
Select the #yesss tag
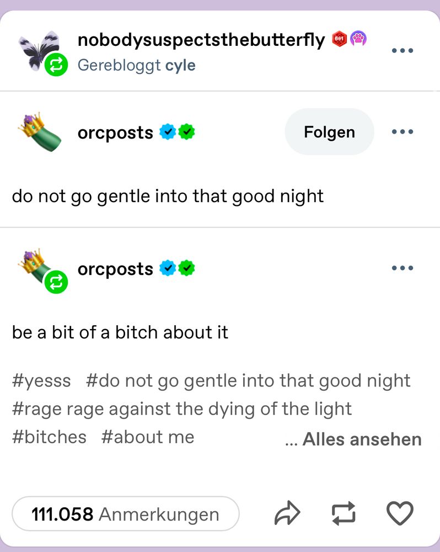click(41, 380)
